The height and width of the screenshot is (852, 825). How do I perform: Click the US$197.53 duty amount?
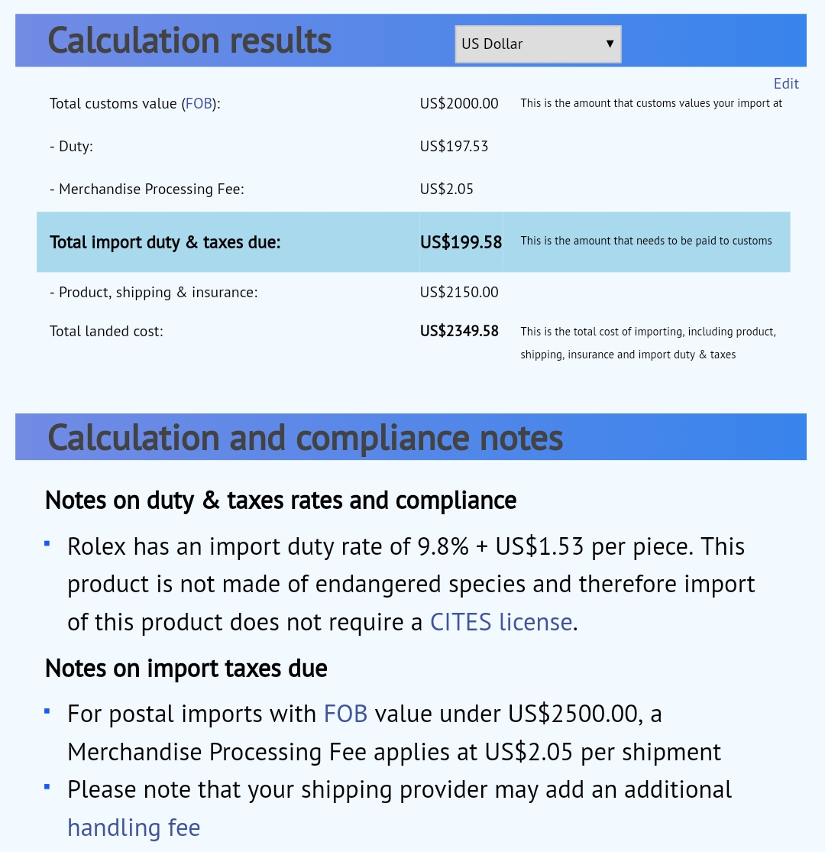454,146
